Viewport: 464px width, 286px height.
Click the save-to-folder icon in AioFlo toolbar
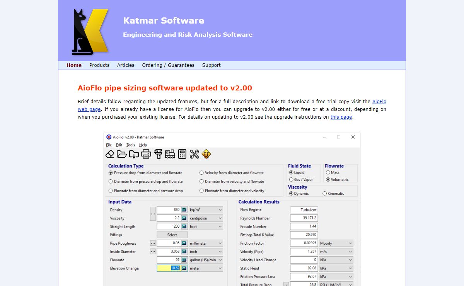coord(134,154)
